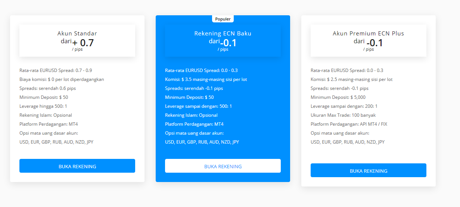
Task: Click the Akun Standar title
Action: (77, 34)
